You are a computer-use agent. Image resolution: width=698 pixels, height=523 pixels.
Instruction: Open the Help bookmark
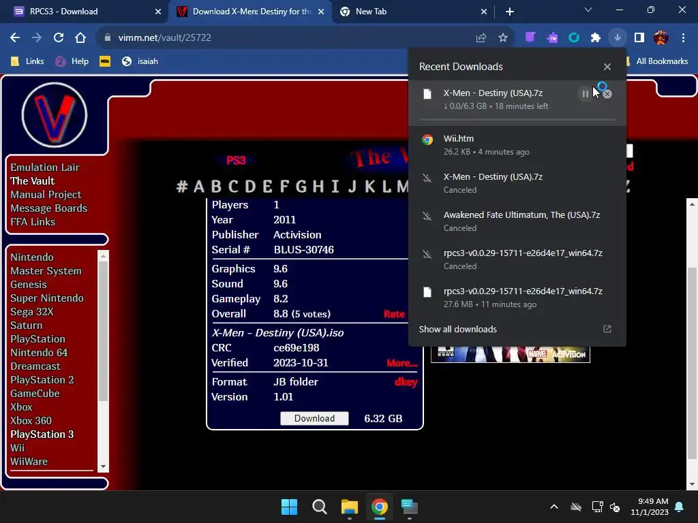(x=72, y=61)
